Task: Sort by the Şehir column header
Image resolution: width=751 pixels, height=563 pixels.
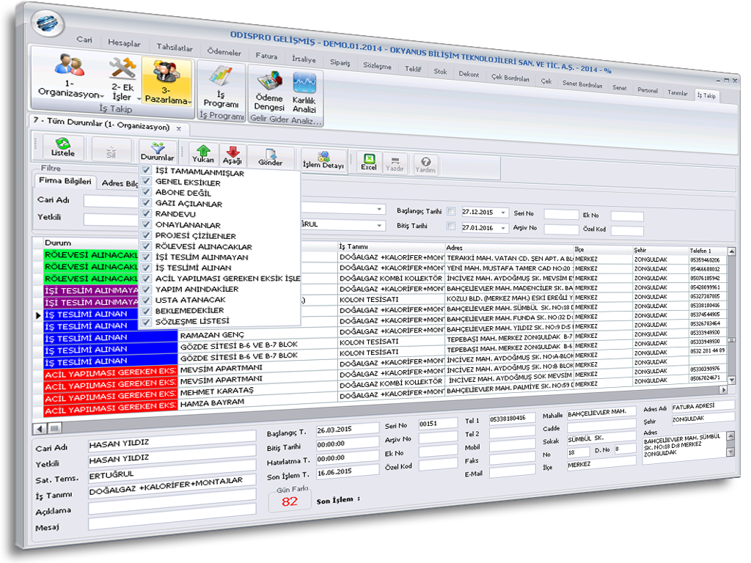Action: click(661, 250)
